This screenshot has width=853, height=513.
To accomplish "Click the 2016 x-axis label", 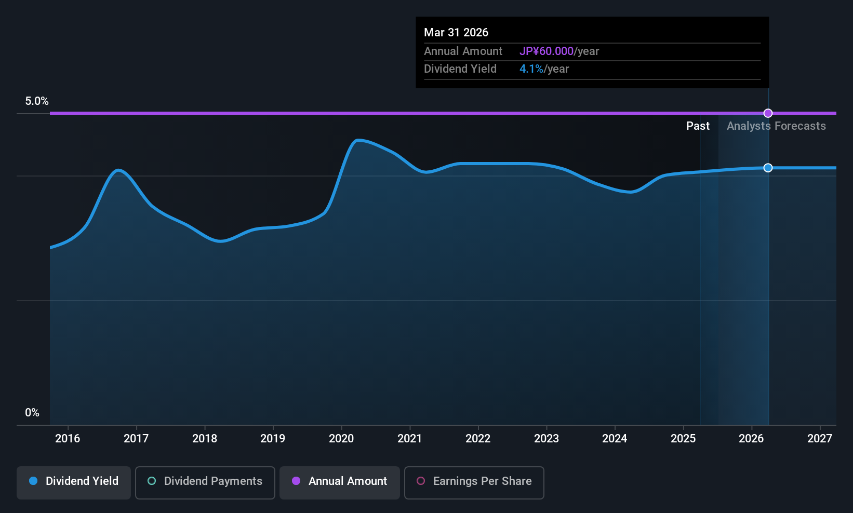I will pos(68,438).
